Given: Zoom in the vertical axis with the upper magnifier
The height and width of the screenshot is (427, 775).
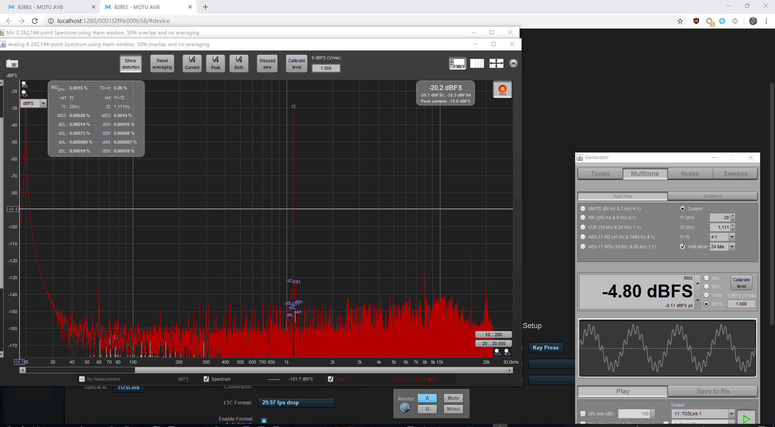Looking at the screenshot, I should coord(24,84).
